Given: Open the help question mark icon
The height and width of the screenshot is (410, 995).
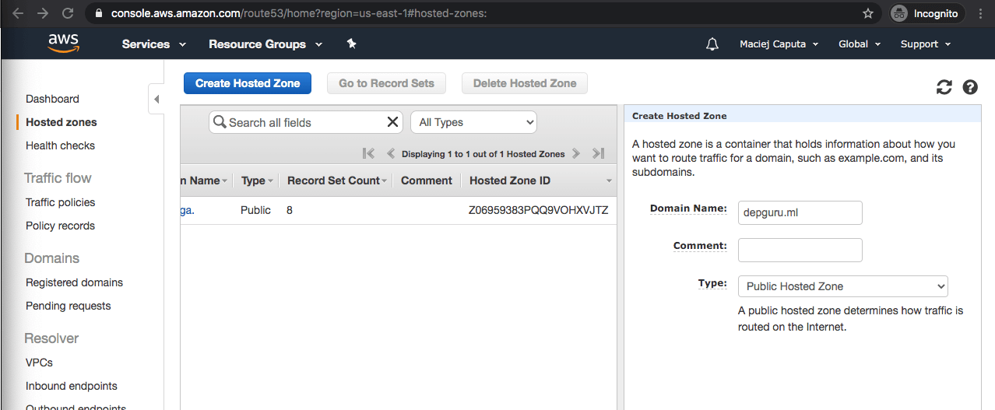Looking at the screenshot, I should pyautogui.click(x=970, y=87).
